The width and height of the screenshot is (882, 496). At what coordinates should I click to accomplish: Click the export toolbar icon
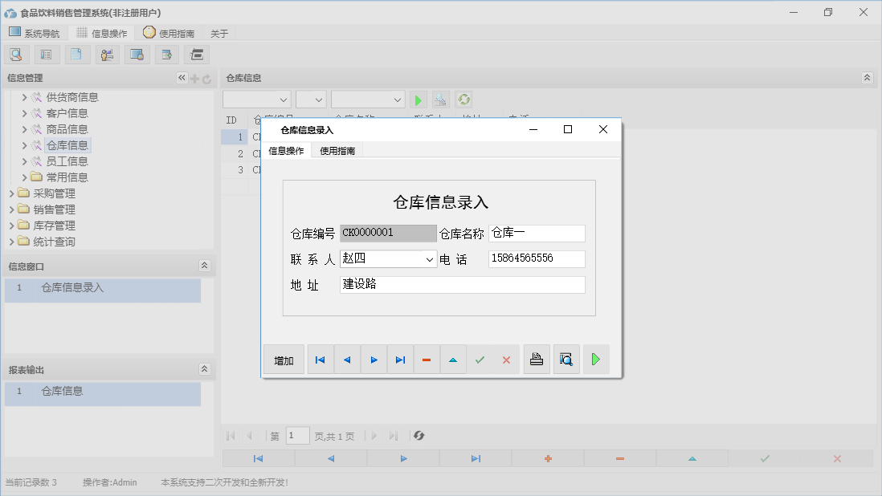coord(166,54)
